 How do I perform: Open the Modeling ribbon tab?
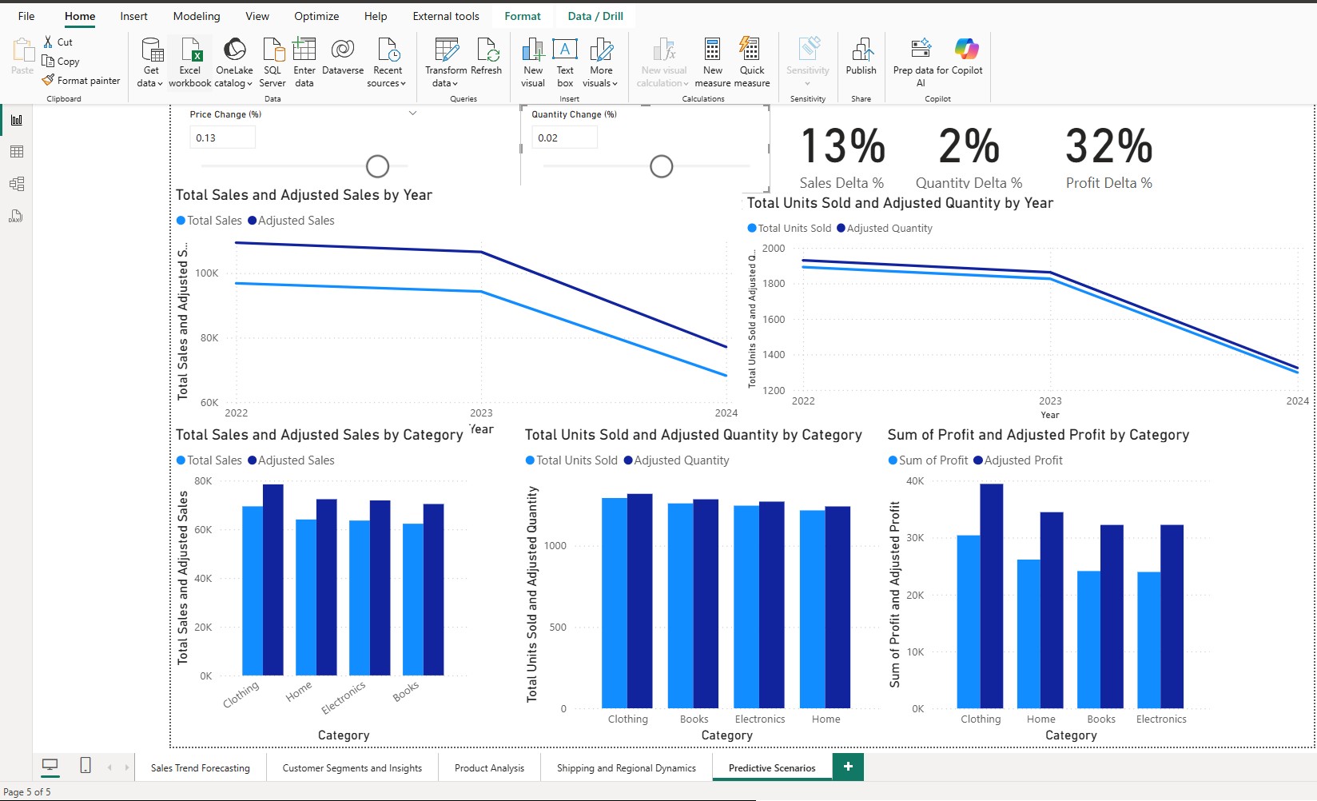click(x=197, y=16)
